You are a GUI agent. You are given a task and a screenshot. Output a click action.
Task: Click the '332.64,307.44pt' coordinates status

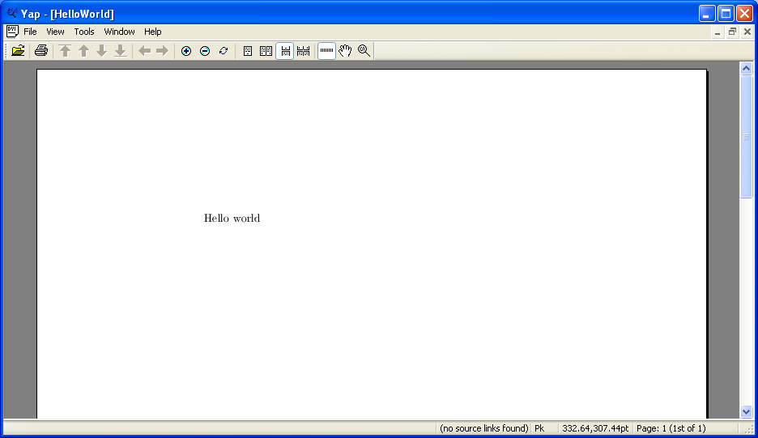coord(595,428)
